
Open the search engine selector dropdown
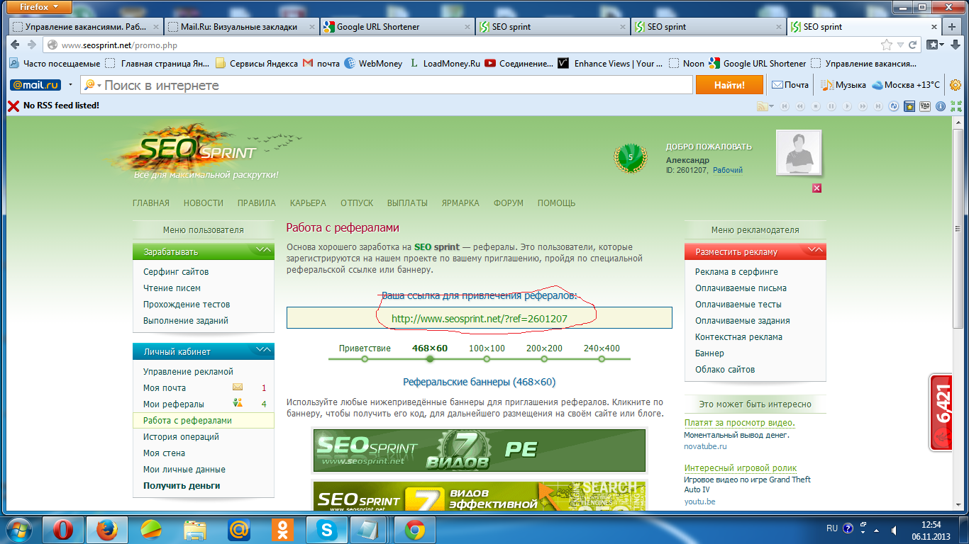click(93, 85)
